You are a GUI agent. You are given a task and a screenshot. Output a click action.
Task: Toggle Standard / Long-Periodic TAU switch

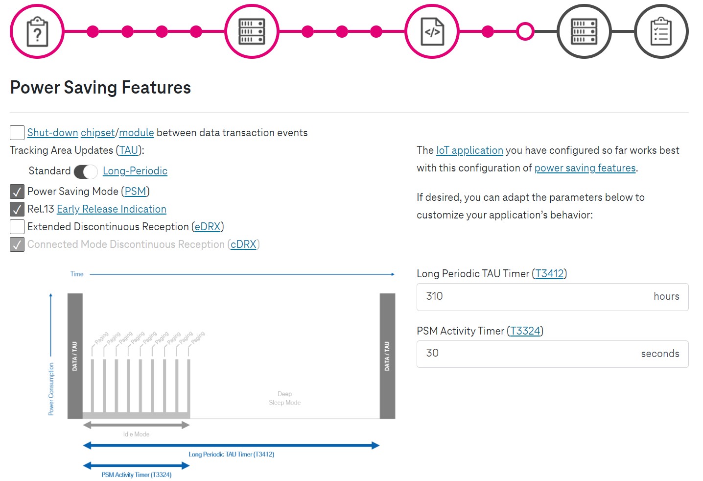tap(86, 171)
